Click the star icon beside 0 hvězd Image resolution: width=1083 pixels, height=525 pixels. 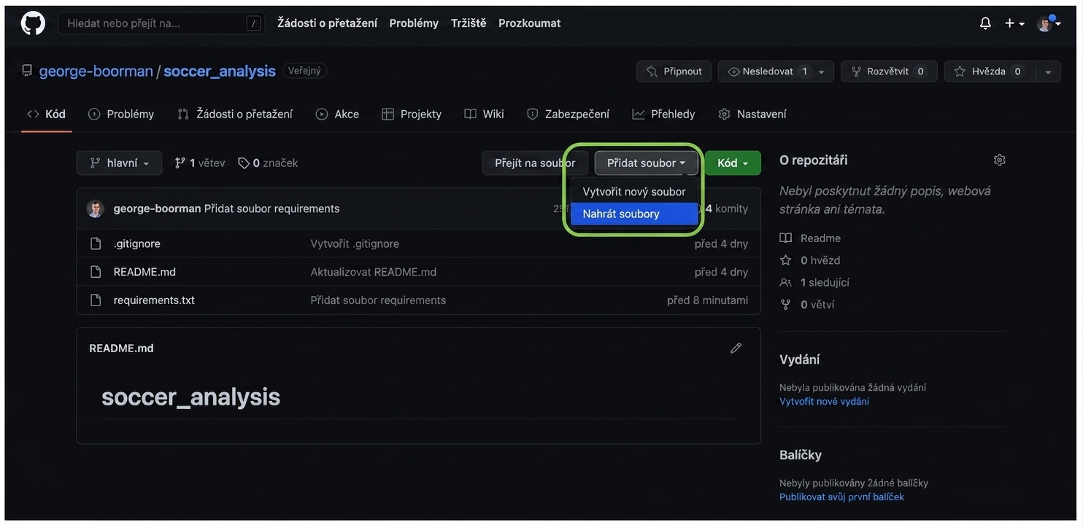[785, 260]
